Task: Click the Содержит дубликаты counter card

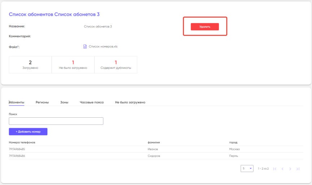Action: [116, 65]
